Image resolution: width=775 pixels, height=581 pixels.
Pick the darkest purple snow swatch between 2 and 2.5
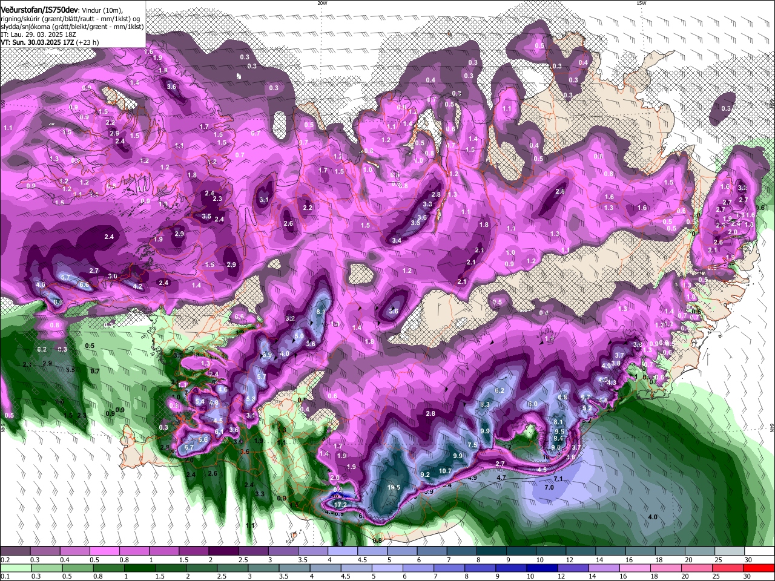pyautogui.click(x=223, y=551)
